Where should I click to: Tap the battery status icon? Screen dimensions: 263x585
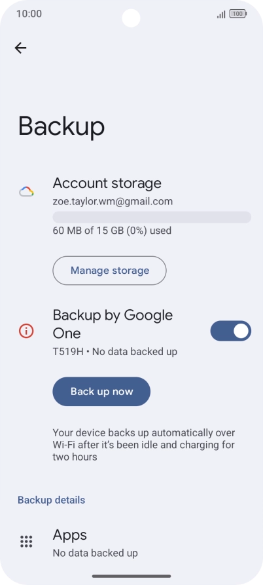[x=238, y=14]
